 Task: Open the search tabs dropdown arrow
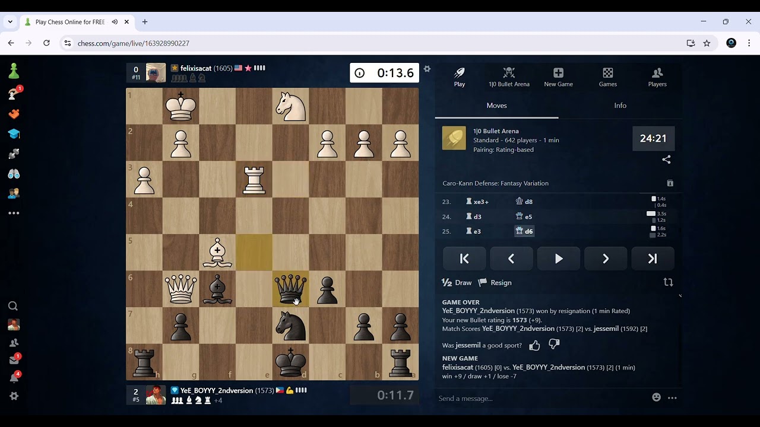coord(10,22)
